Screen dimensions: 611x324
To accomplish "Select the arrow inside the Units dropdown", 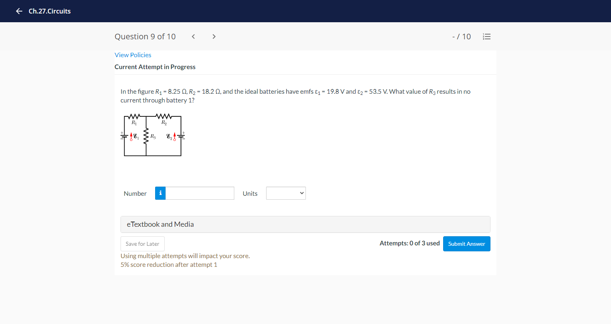I will [x=301, y=193].
